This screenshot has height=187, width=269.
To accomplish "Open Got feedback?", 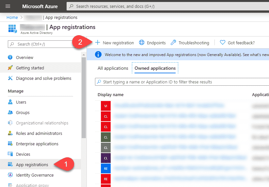I will [x=241, y=43].
